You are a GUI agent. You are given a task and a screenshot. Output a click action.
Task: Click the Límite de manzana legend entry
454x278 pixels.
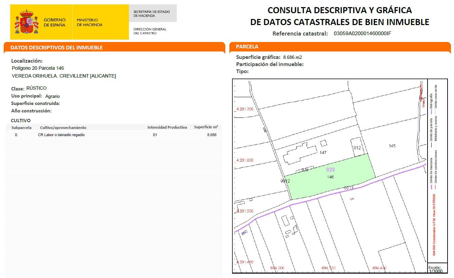(x=431, y=174)
